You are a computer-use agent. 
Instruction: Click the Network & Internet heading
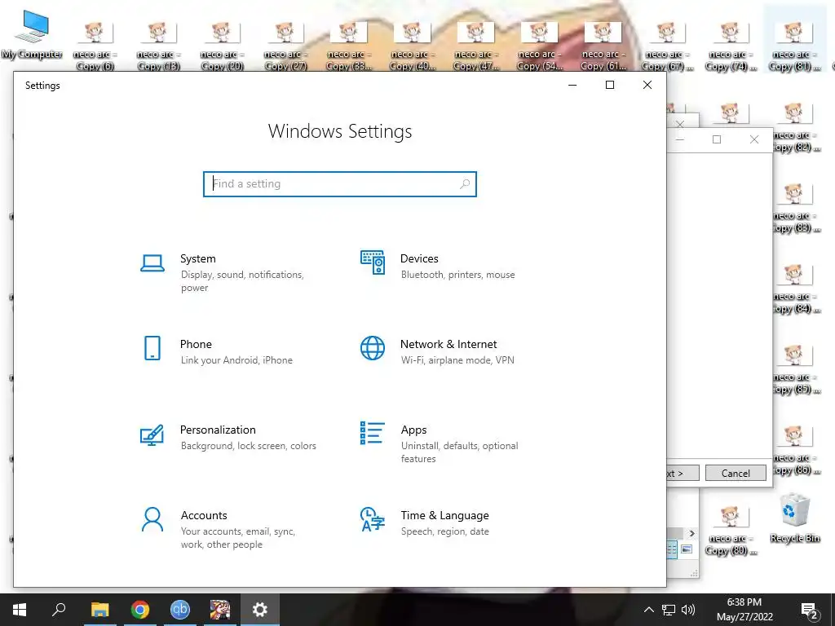click(448, 344)
